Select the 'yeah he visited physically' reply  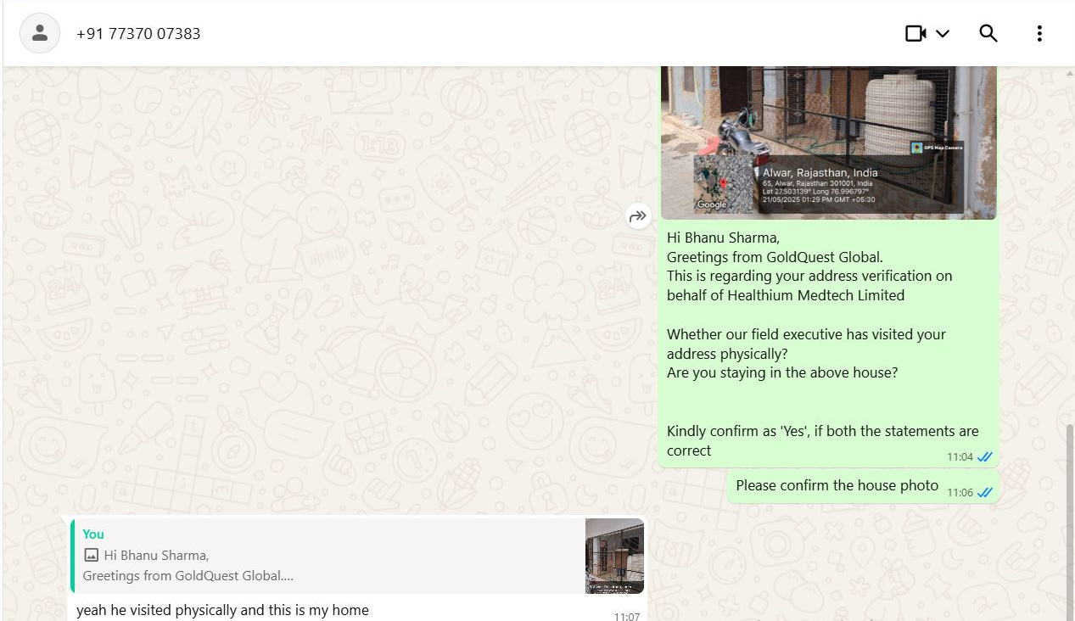coord(222,610)
